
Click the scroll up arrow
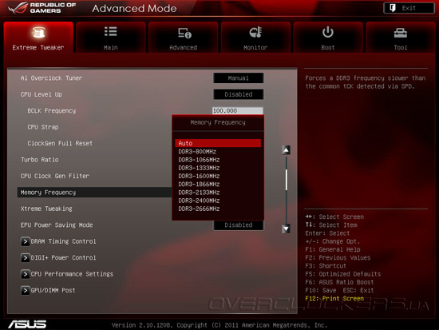286,150
